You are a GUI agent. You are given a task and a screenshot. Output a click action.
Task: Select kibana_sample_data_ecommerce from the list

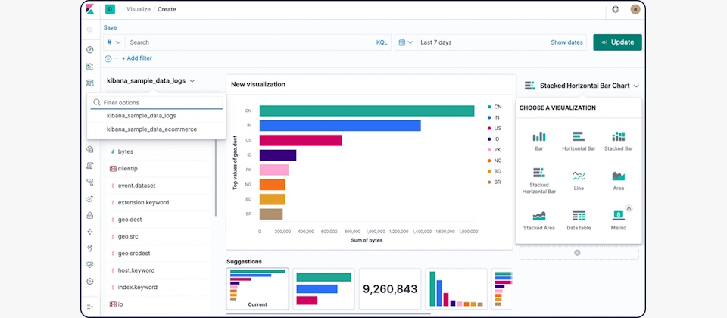point(151,129)
